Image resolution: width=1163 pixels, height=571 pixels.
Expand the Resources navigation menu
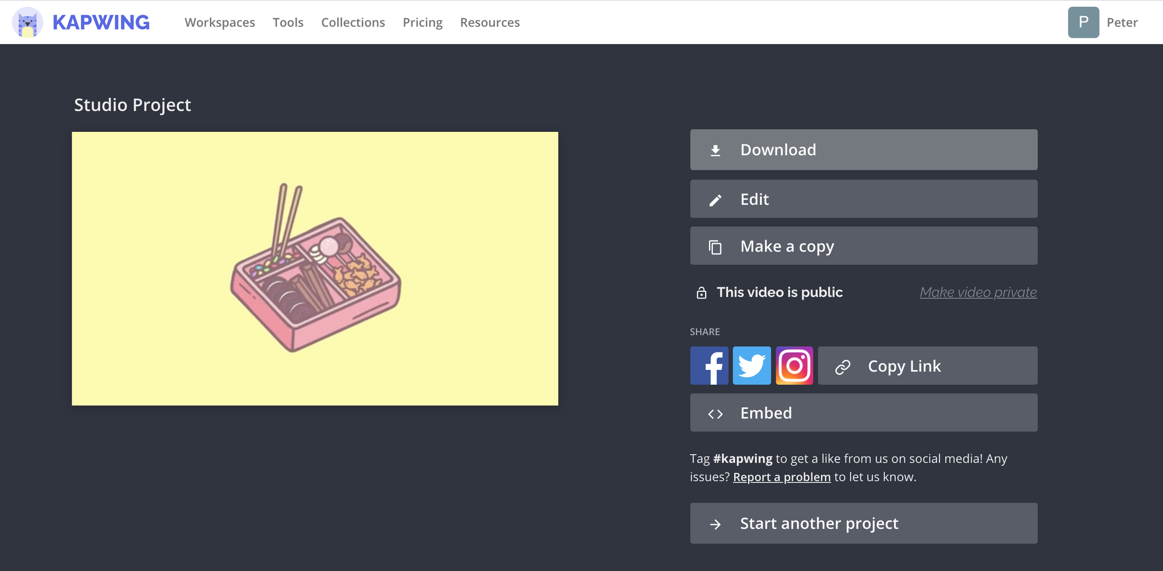click(x=489, y=22)
